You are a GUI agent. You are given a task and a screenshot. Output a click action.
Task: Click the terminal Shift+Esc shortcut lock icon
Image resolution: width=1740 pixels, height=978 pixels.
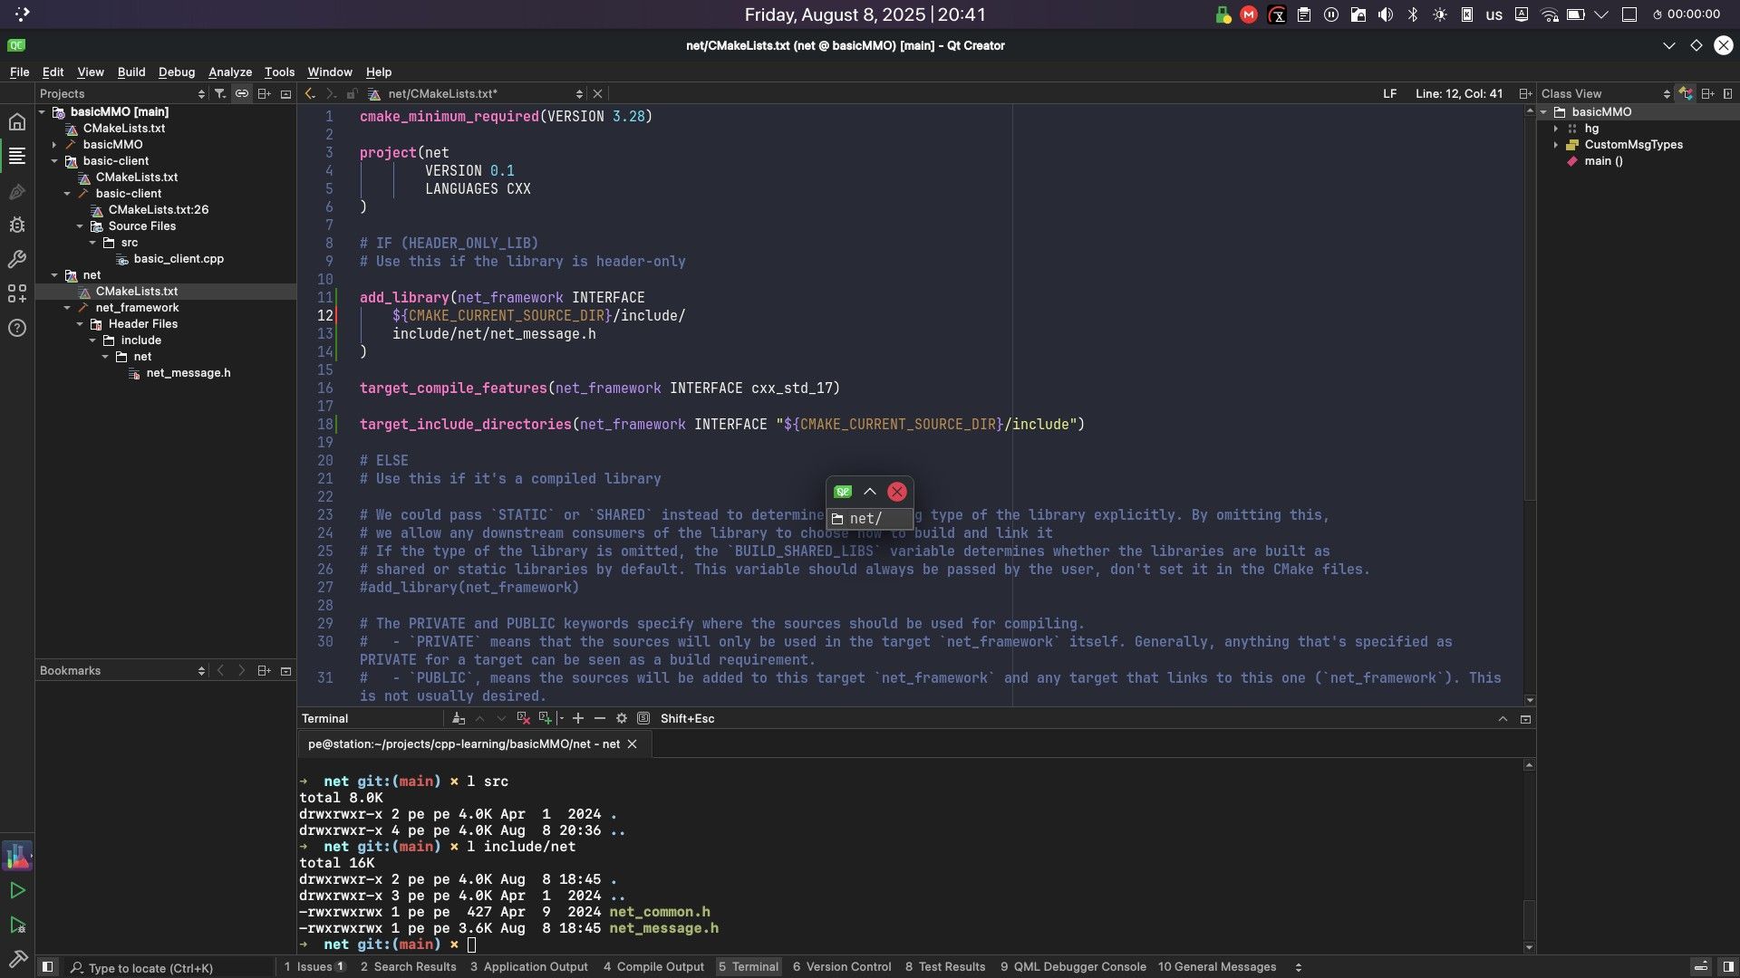coord(643,719)
